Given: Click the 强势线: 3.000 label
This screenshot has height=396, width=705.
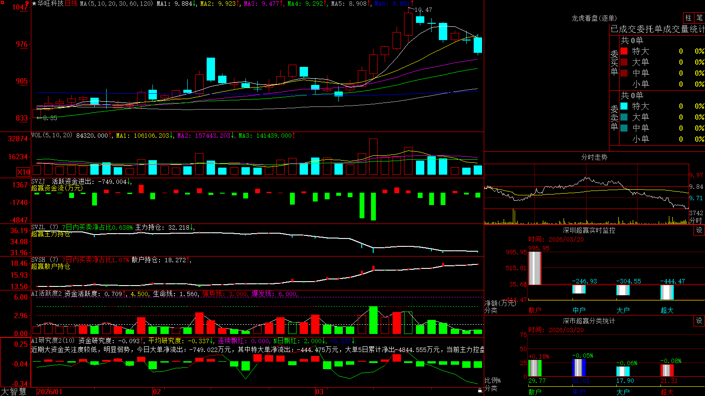Looking at the screenshot, I should point(225,294).
